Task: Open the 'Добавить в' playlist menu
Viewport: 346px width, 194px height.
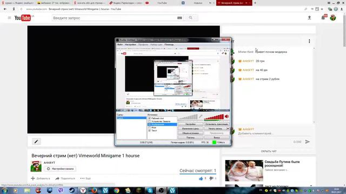Action: (41, 178)
